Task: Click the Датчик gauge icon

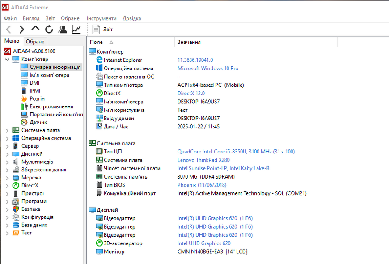Action: tap(24, 123)
